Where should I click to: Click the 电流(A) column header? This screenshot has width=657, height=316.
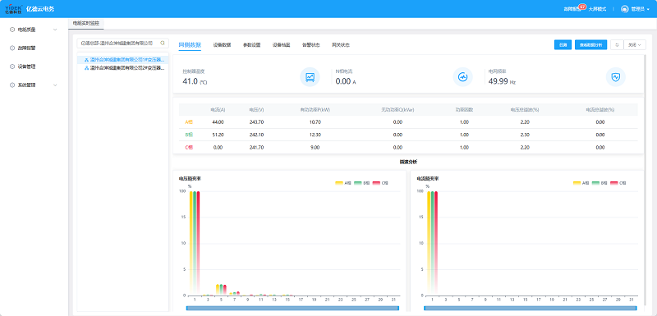pos(218,110)
